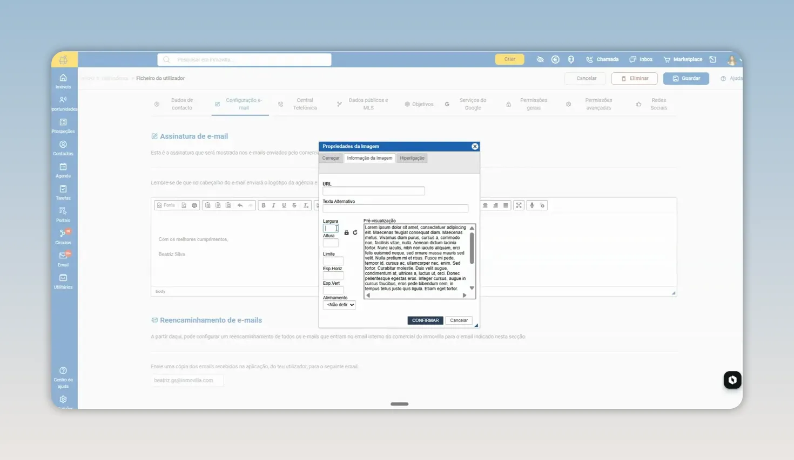The width and height of the screenshot is (794, 460).
Task: Click the yellow Criar button
Action: point(510,59)
